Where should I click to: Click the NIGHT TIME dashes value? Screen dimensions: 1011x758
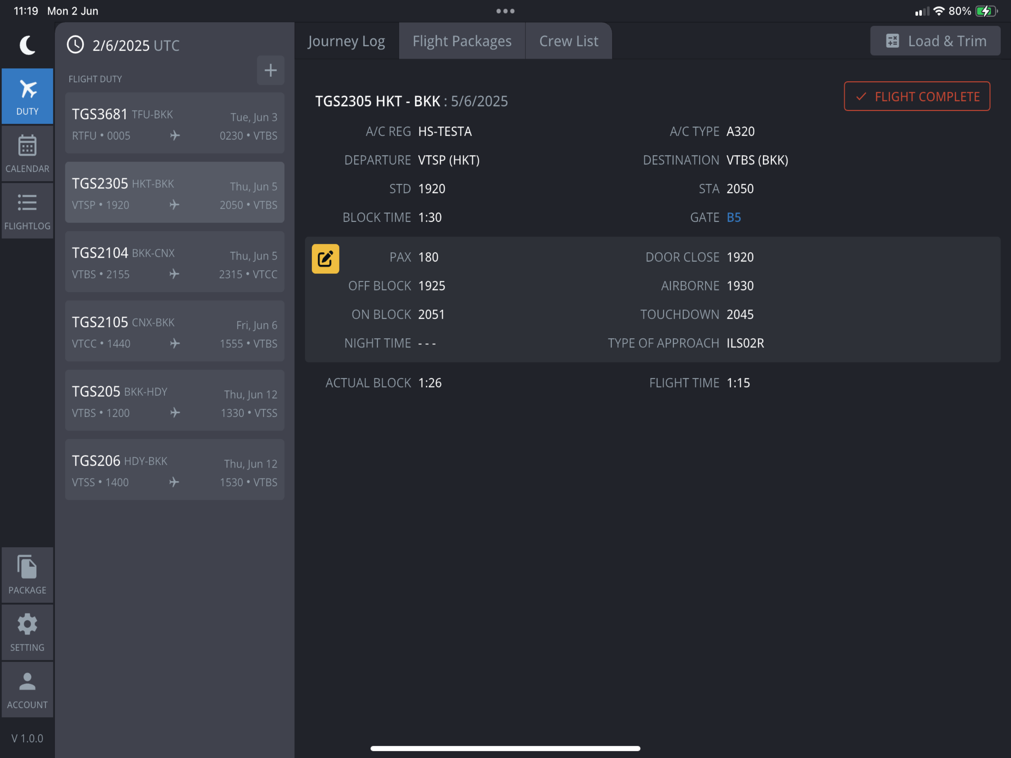[427, 343]
